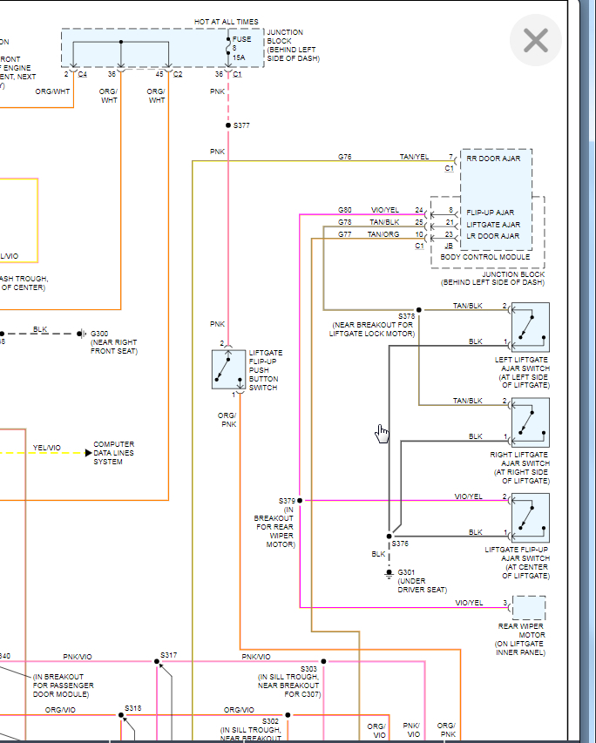
Task: Click the liftgate flip-up ajar switch symbol
Action: point(530,517)
